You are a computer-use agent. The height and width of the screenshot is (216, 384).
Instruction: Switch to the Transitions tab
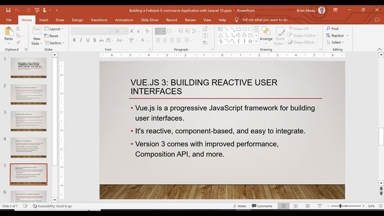point(99,20)
